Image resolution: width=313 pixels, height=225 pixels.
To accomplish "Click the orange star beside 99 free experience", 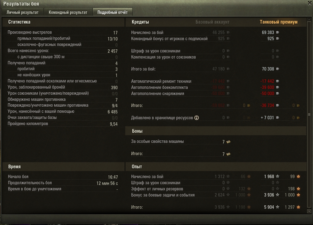I will pos(299,177).
